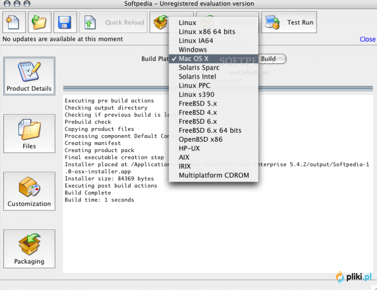Screen dimensions: 377x290
Task: Click 'Creating product pack' log line
Action: [99, 150]
